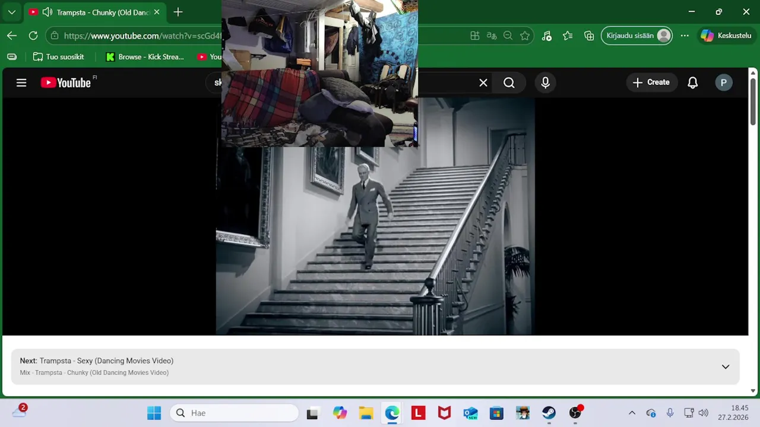Add page to favorites star
Image resolution: width=760 pixels, height=427 pixels.
(525, 36)
